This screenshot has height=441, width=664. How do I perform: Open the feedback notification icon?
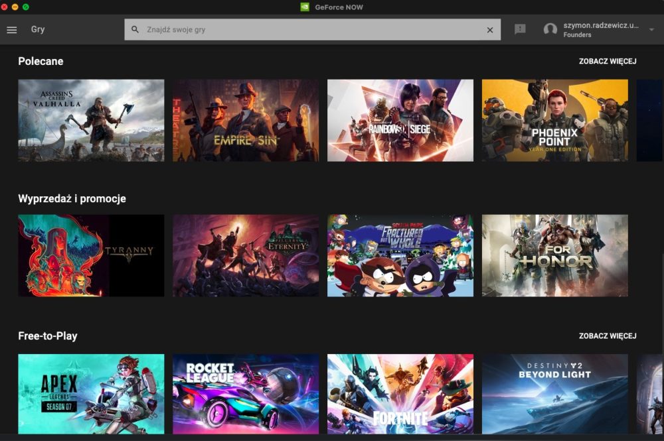coord(520,29)
